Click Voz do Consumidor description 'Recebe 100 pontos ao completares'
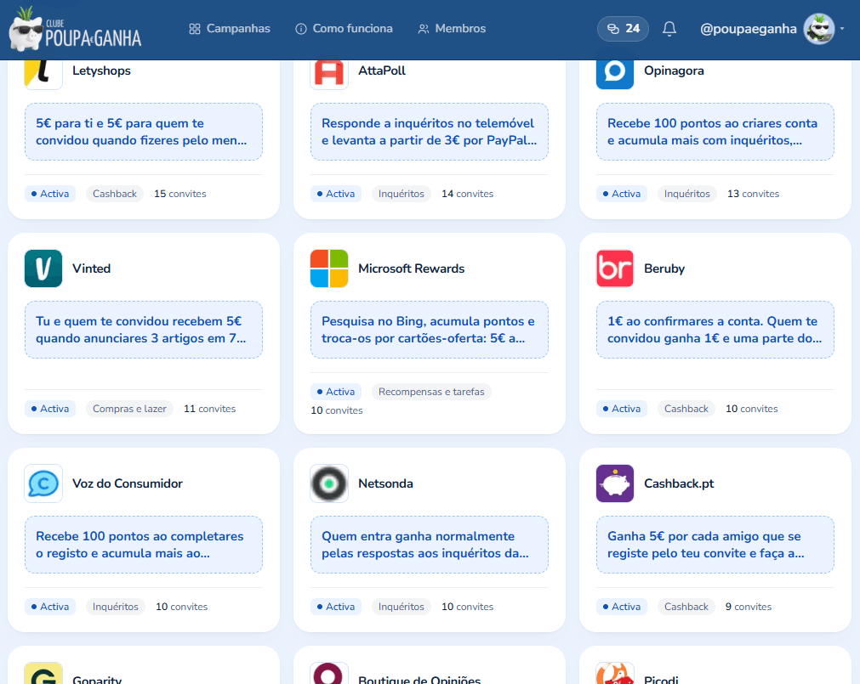 coord(144,545)
